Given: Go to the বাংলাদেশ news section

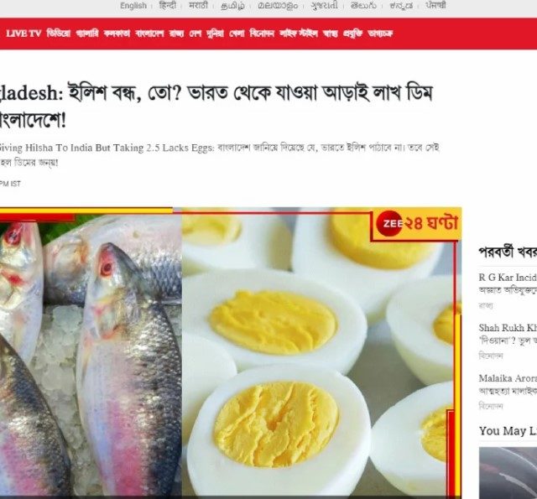Looking at the screenshot, I should [149, 34].
